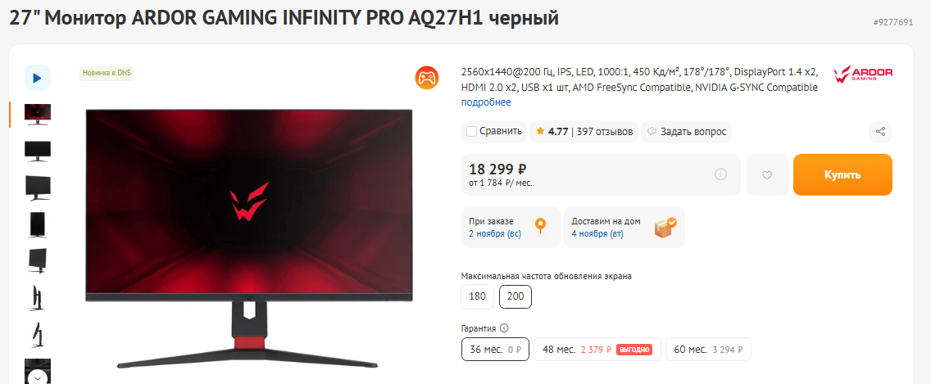This screenshot has width=931, height=384.
Task: Click the home delivery box icon
Action: [665, 227]
